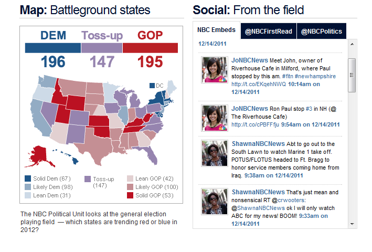Open the NBC Embeds tab
The image size is (372, 252).
point(216,30)
